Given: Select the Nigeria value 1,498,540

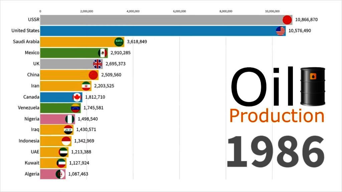Looking at the screenshot, I should (88, 119).
